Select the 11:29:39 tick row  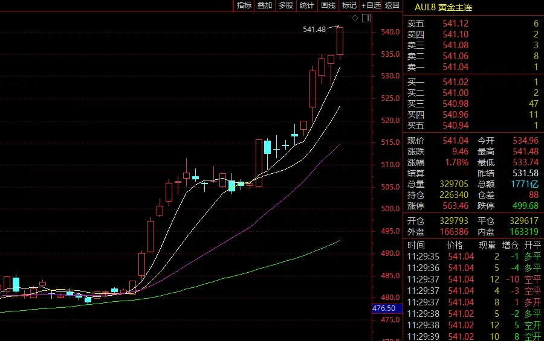pyautogui.click(x=473, y=337)
